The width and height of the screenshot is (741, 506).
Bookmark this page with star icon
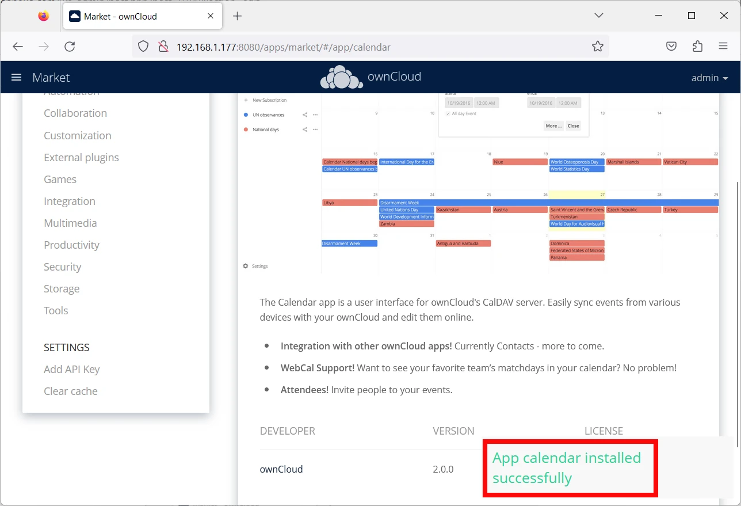pyautogui.click(x=598, y=47)
